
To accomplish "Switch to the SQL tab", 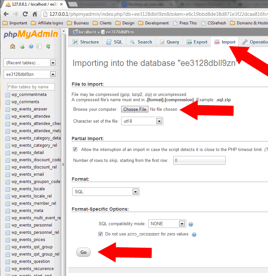I will 114,42.
